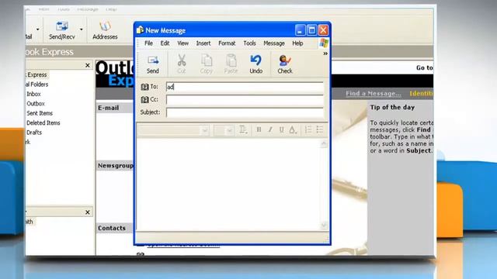Show more toolbar buttons chevron
The image size is (497, 279).
[x=325, y=53]
